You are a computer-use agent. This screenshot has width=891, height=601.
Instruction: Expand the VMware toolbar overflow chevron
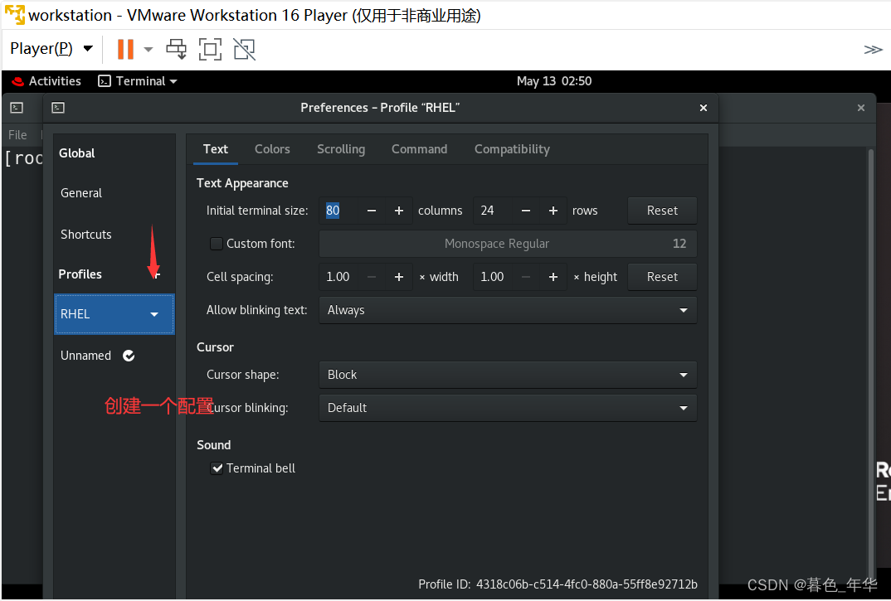[x=873, y=50]
